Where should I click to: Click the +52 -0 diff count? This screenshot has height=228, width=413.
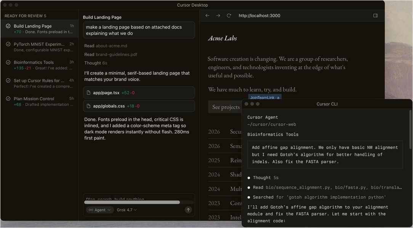[x=128, y=92]
